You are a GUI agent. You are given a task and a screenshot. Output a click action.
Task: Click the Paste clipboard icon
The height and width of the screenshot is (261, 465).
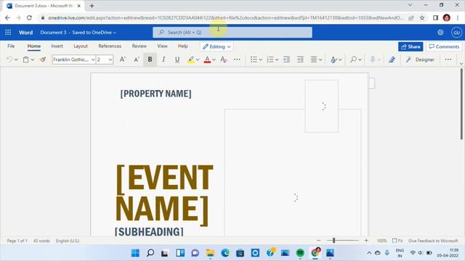(x=26, y=59)
